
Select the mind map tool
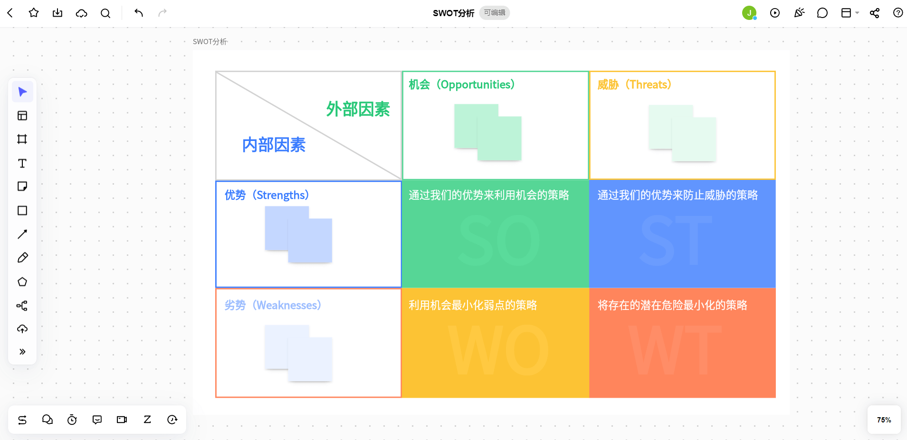click(22, 306)
